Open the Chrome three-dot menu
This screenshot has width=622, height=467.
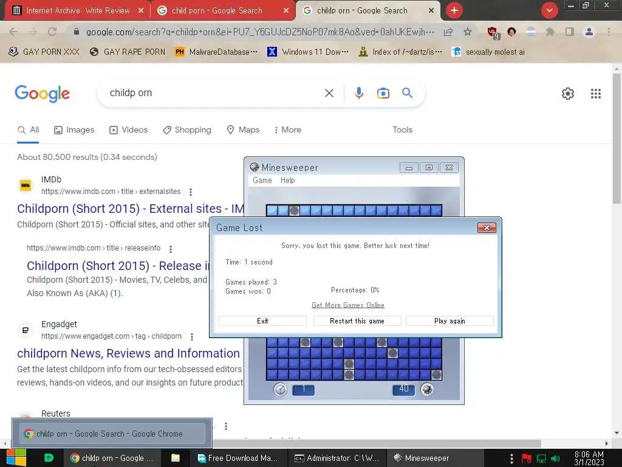tap(609, 32)
